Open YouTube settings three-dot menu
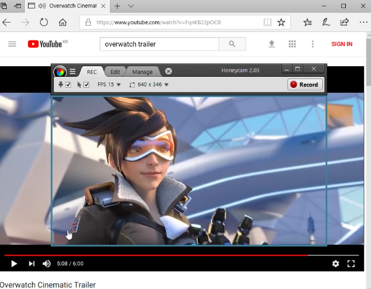 (313, 44)
